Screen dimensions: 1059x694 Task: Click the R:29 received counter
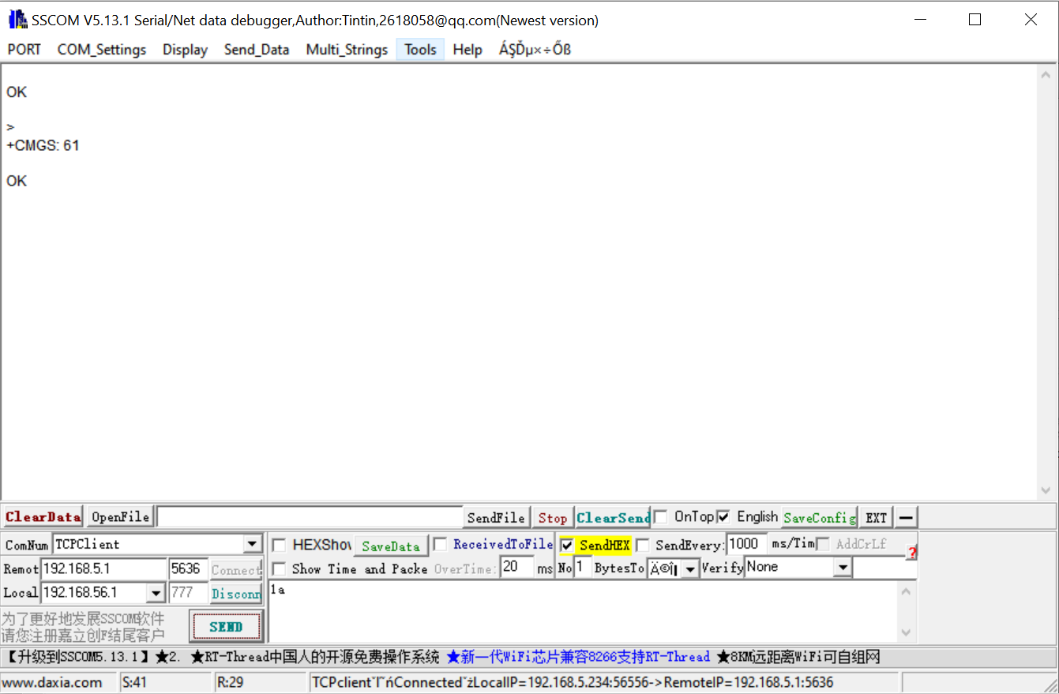pyautogui.click(x=230, y=682)
